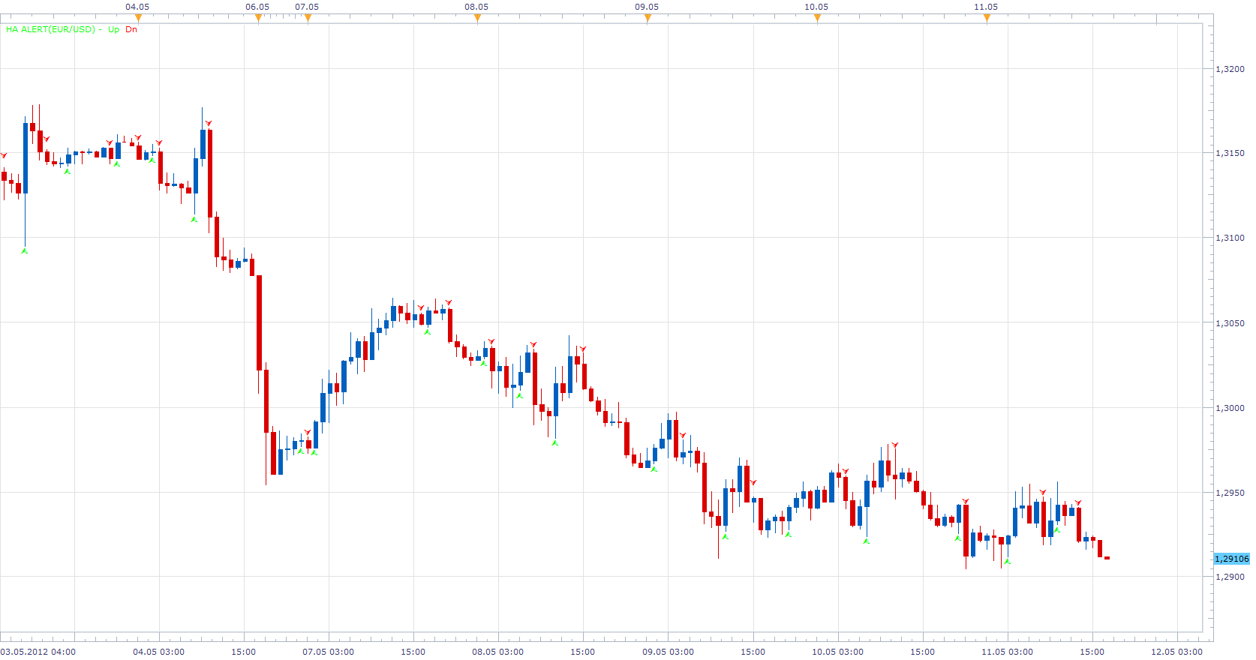Click the 11.05 03:00 time label
Image resolution: width=1256 pixels, height=660 pixels.
(1007, 652)
